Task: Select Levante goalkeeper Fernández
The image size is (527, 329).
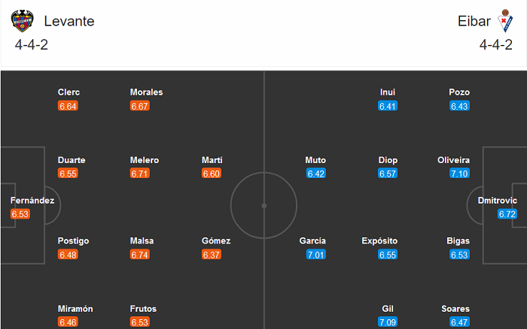Action: (x=32, y=201)
